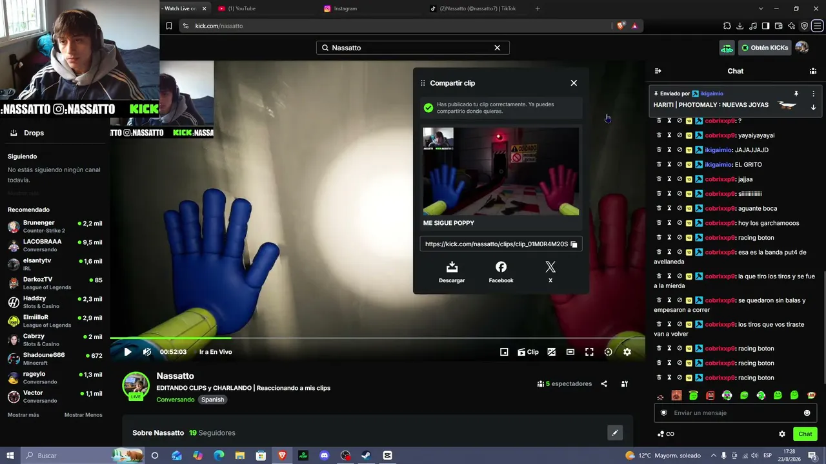Toggle theater mode in player
Viewport: 826px width, 464px height.
coord(570,352)
